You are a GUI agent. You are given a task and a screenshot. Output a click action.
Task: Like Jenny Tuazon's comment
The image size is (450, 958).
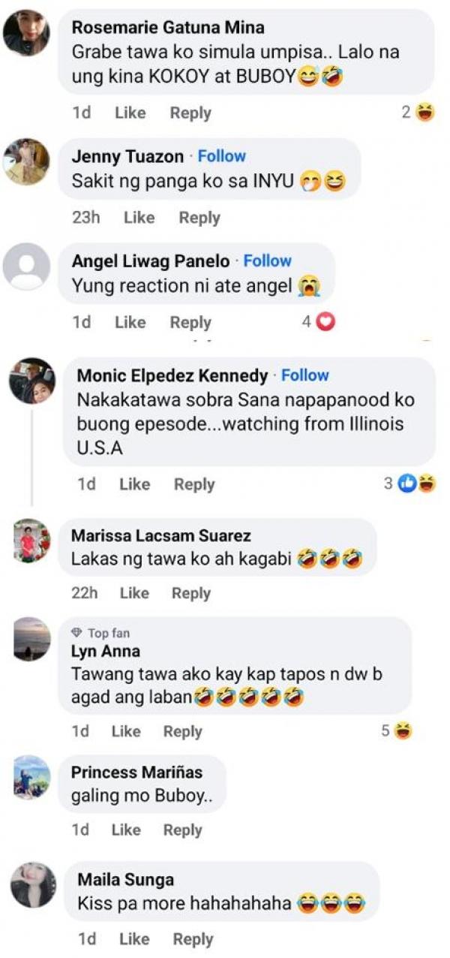139,218
